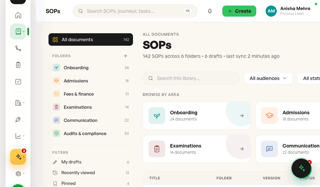Click the Audits & compliance shield icon
The image size is (320, 187).
(56, 133)
